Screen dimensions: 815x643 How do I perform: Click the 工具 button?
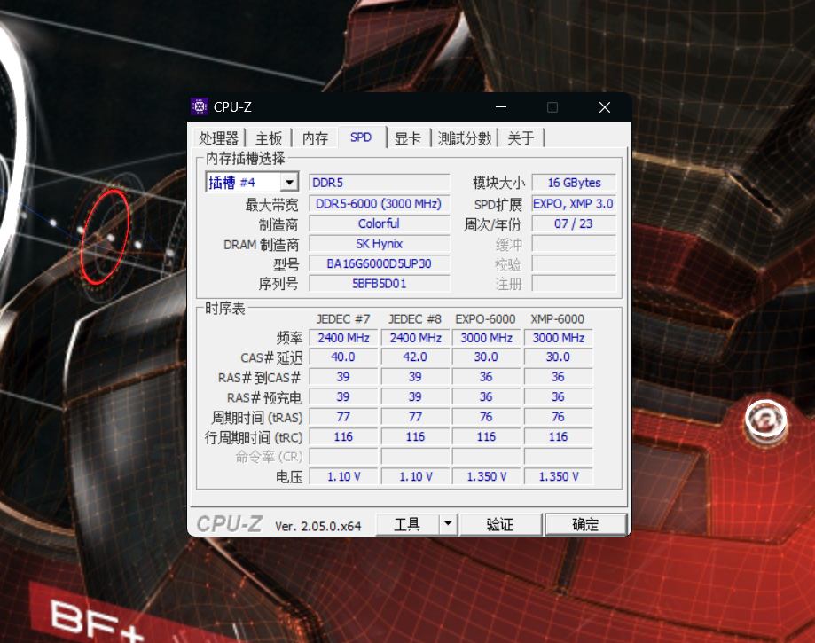[407, 524]
